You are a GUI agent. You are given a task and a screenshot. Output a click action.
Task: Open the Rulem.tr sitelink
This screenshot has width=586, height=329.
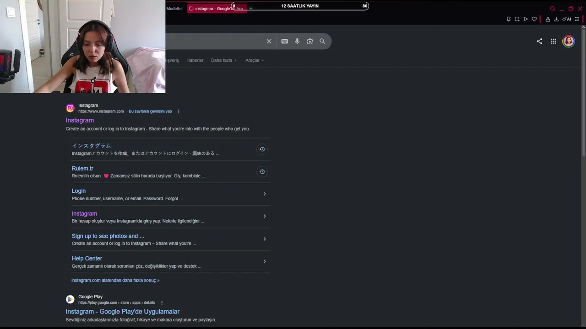point(82,169)
